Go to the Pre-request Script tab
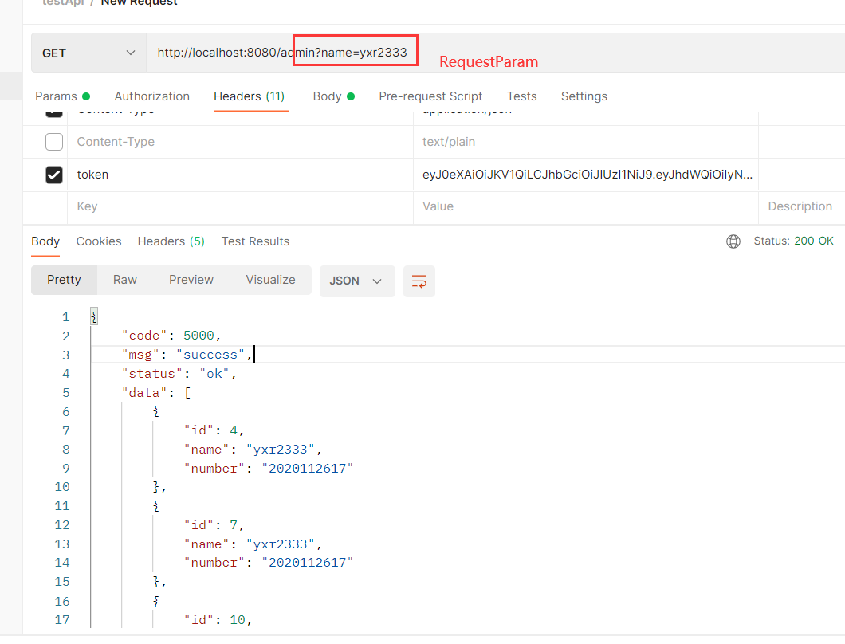The image size is (845, 644). [430, 96]
